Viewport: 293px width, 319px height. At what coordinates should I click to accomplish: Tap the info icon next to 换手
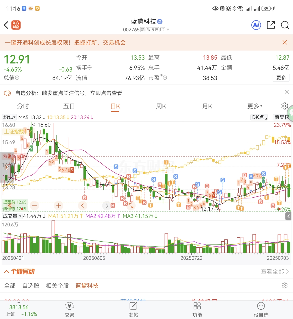tap(89, 67)
